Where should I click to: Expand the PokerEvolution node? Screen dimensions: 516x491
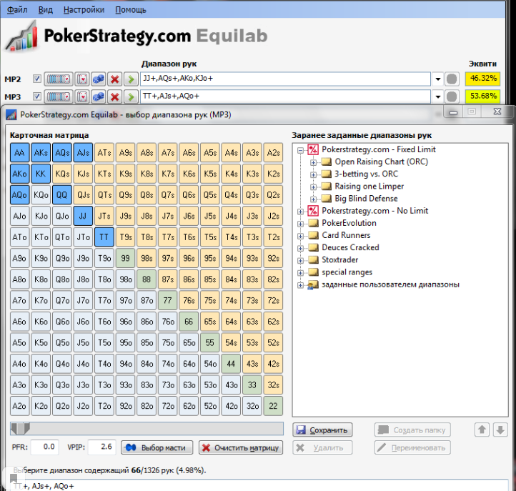(x=300, y=224)
